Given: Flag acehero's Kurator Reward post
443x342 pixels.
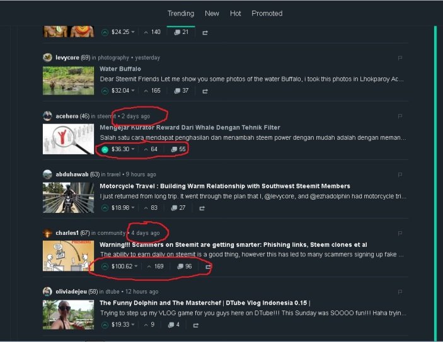Looking at the screenshot, I should point(400,117).
